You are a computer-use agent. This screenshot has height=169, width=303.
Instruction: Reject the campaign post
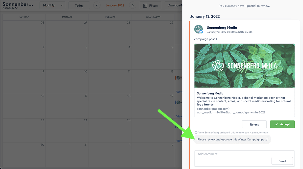[254, 124]
